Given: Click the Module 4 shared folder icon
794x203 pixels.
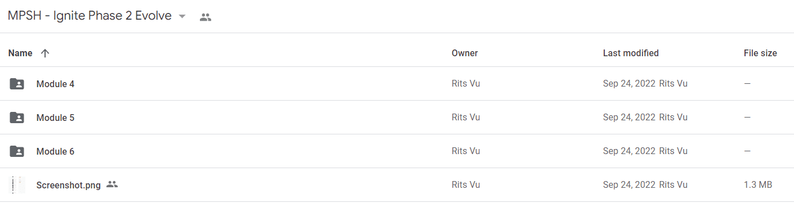Looking at the screenshot, I should point(17,84).
